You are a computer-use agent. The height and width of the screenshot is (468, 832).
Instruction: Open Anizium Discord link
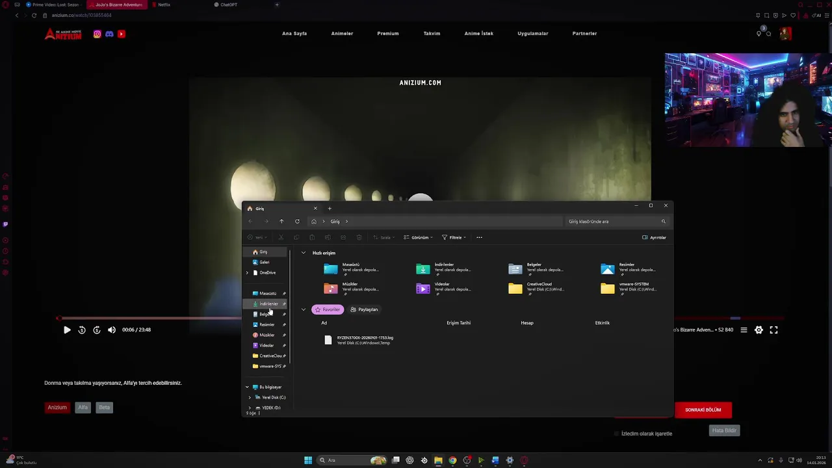coord(109,34)
